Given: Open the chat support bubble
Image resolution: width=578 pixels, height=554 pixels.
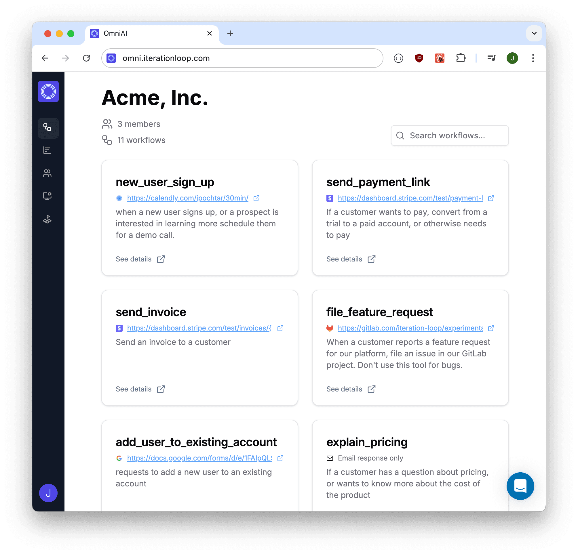Looking at the screenshot, I should (520, 486).
